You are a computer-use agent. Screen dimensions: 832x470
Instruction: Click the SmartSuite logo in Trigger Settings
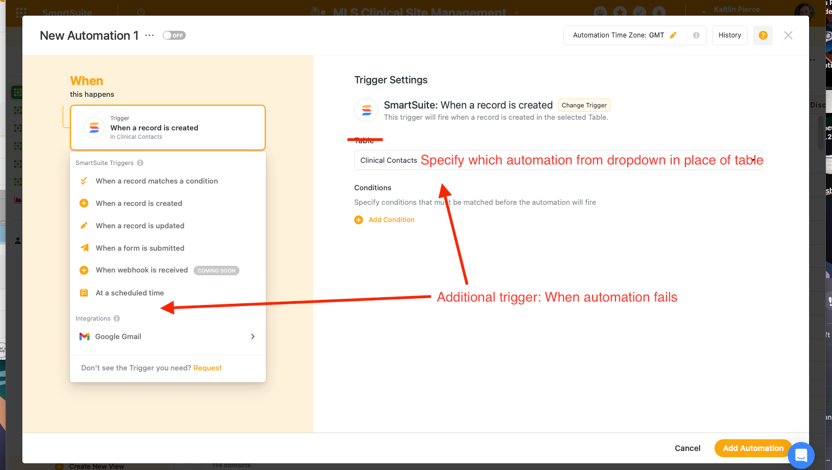click(366, 110)
